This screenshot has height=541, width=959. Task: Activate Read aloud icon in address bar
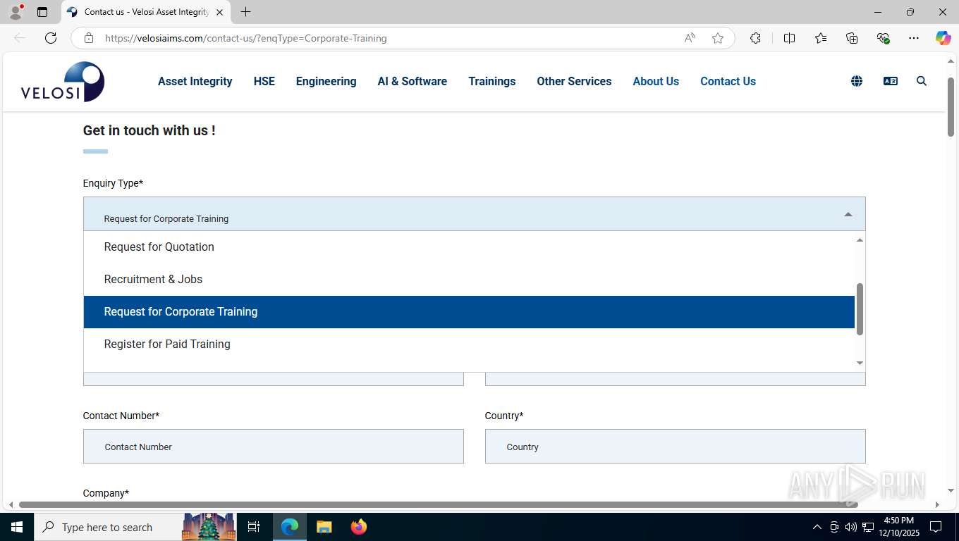pos(690,38)
